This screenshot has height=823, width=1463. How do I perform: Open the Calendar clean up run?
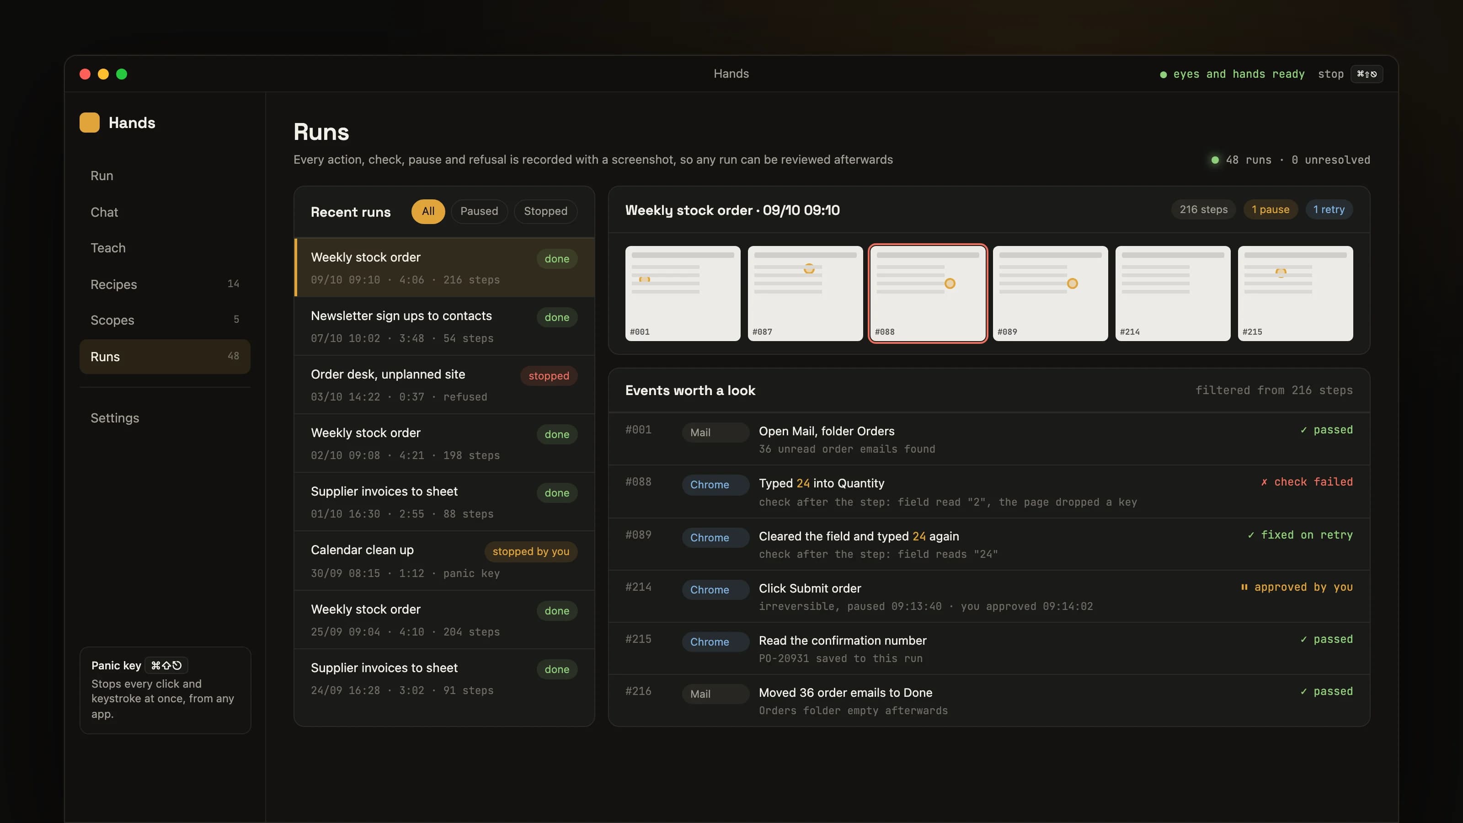444,561
